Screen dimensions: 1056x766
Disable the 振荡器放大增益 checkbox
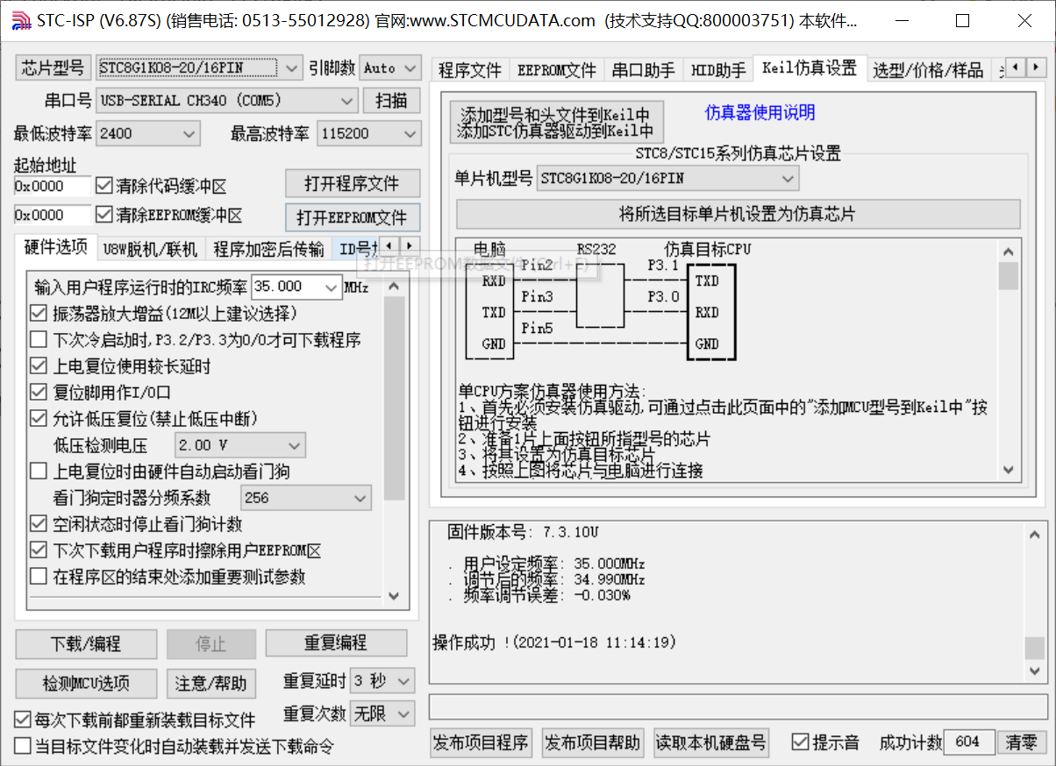[x=38, y=312]
